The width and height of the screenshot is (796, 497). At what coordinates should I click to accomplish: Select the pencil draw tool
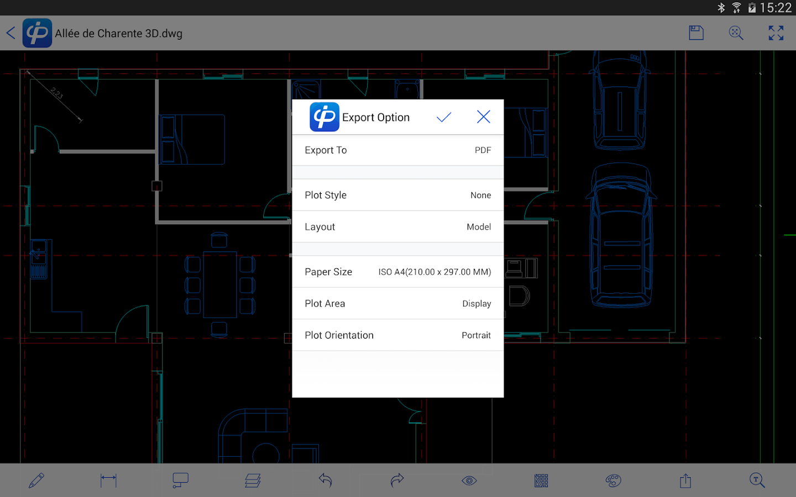(36, 480)
